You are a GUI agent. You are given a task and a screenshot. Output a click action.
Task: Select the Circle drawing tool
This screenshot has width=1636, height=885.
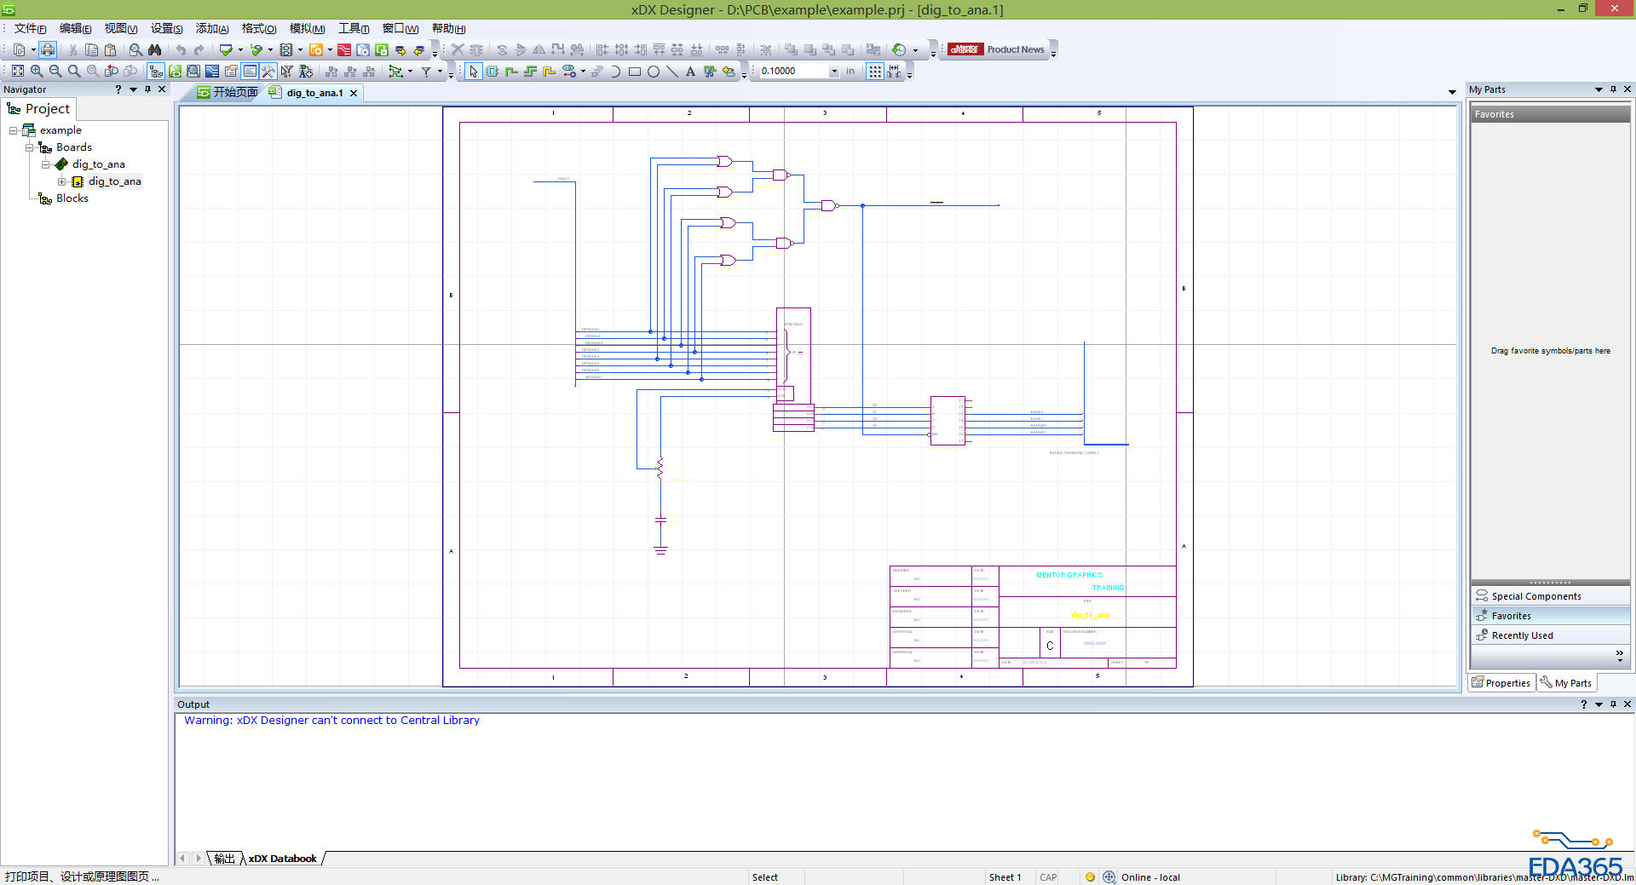click(654, 72)
